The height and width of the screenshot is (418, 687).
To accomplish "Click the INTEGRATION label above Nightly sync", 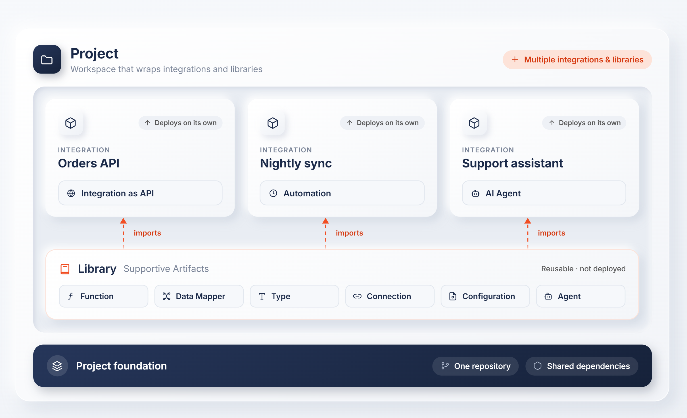I will coord(286,150).
